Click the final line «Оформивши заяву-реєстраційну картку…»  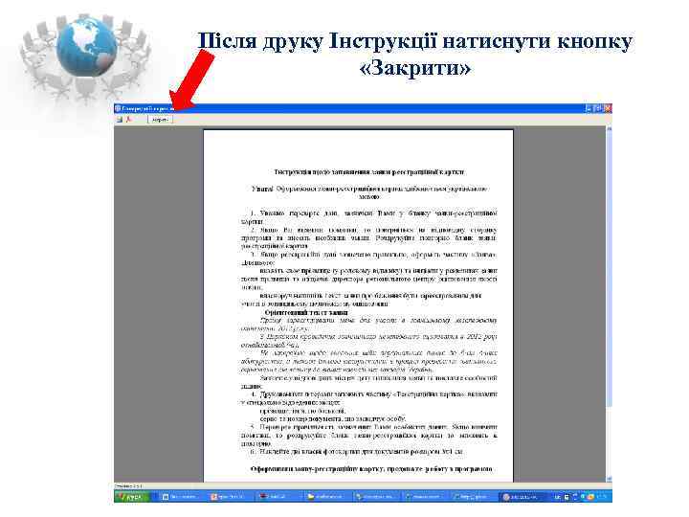371,469
